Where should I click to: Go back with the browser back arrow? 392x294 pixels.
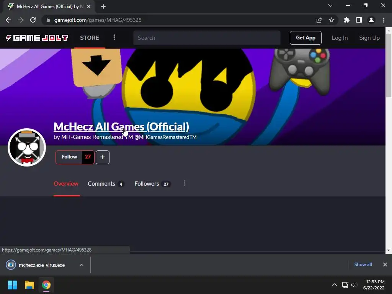(x=8, y=20)
